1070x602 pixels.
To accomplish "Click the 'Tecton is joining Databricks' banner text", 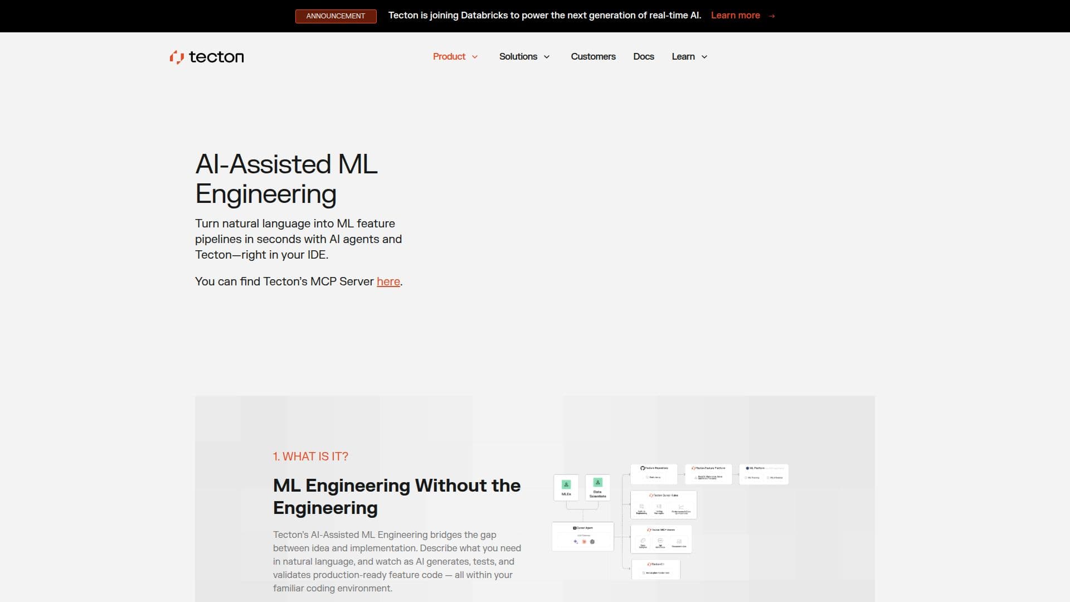I will [544, 16].
